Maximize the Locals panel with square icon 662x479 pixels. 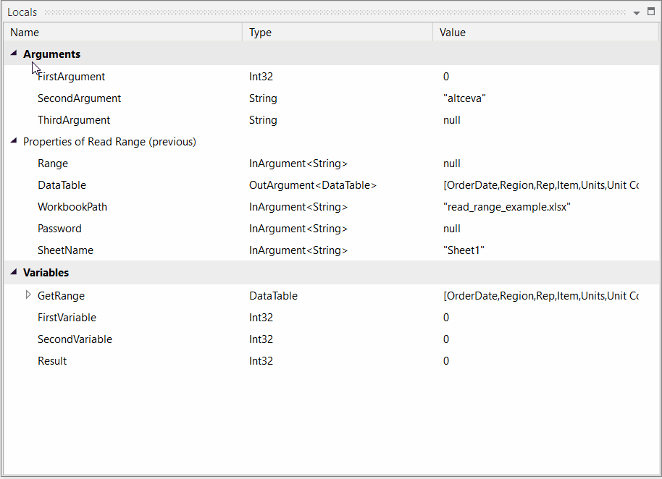651,12
